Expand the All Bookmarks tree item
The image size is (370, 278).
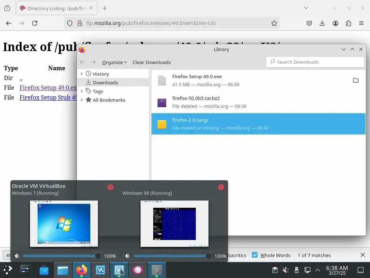coord(81,100)
